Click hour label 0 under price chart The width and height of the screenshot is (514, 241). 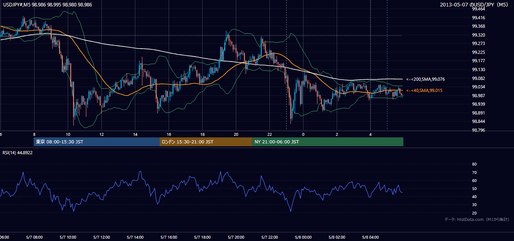(x=304, y=135)
